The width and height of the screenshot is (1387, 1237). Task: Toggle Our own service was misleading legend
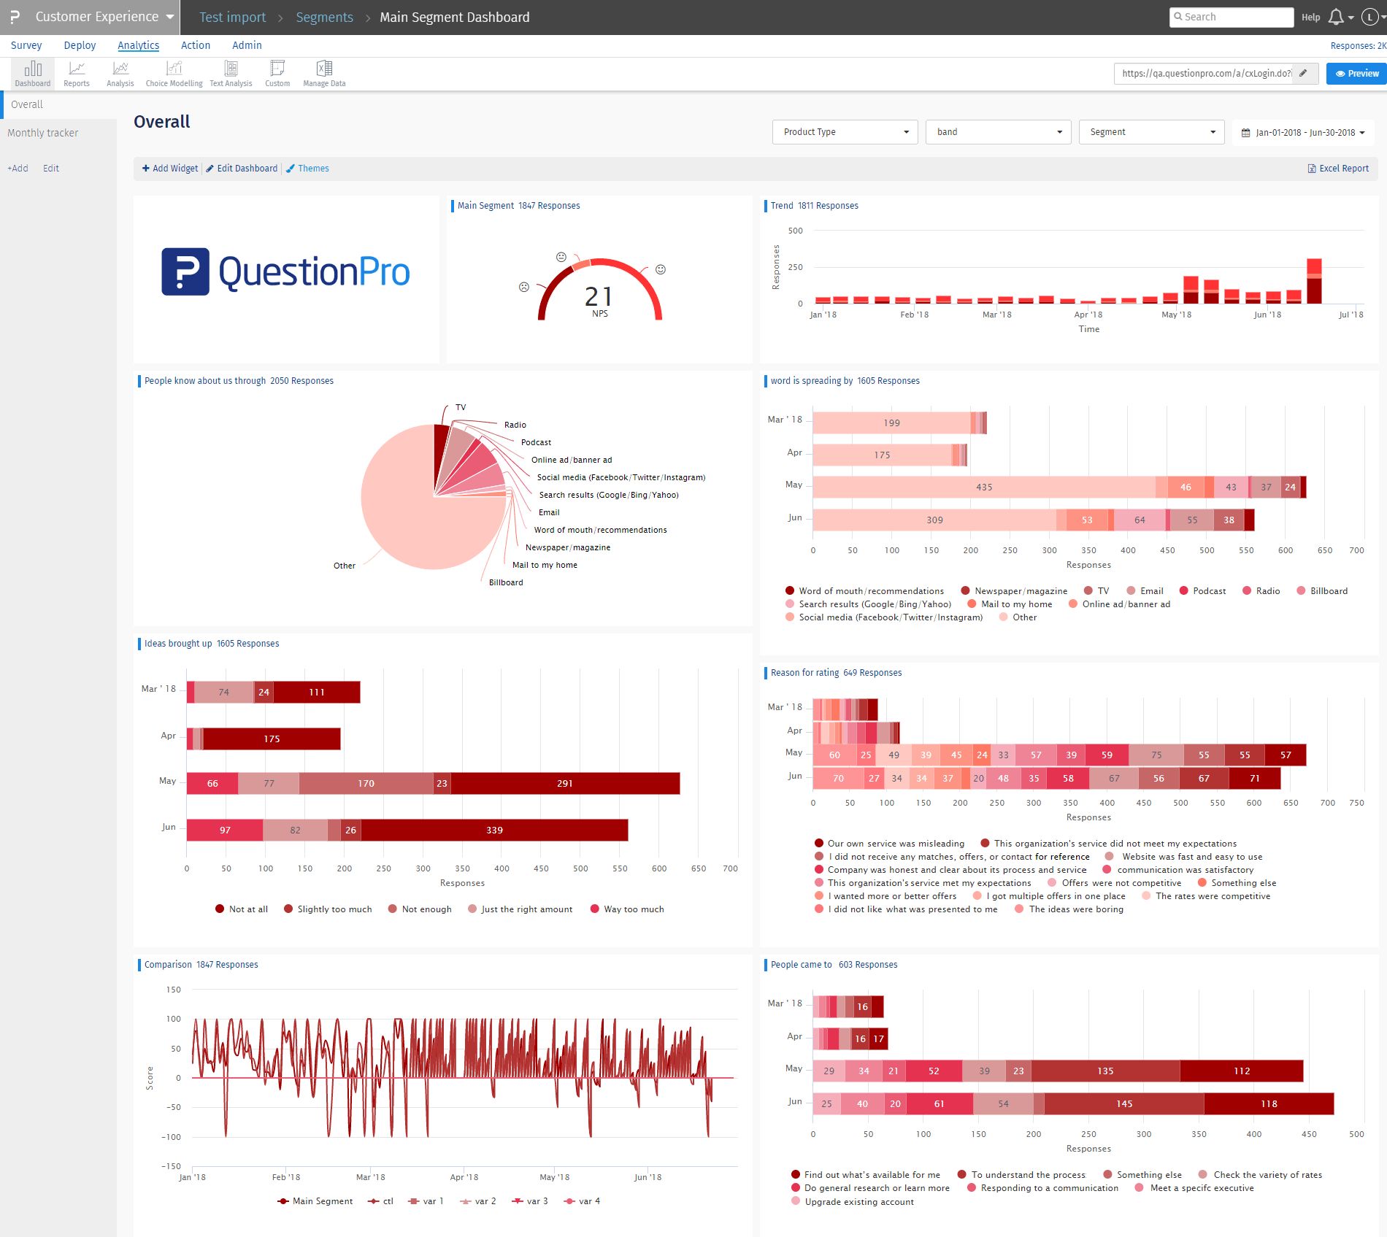[889, 844]
